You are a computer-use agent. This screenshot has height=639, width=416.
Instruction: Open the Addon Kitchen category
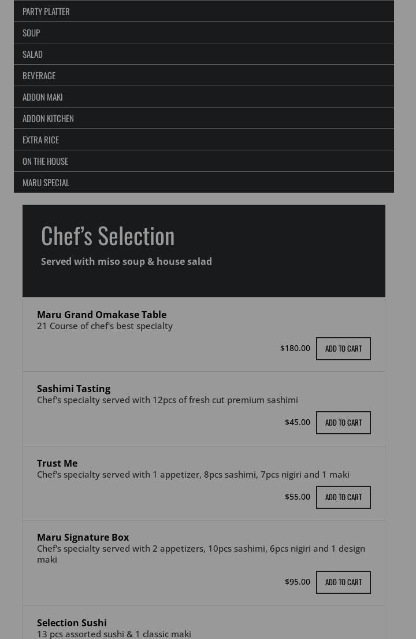coord(48,119)
